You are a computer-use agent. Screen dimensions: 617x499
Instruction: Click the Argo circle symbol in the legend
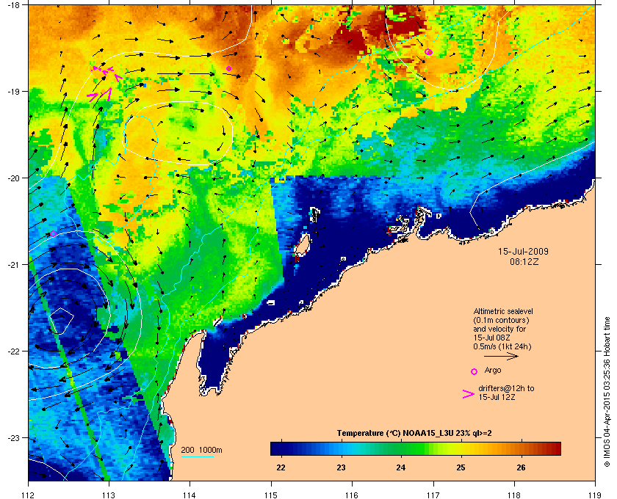pos(475,371)
